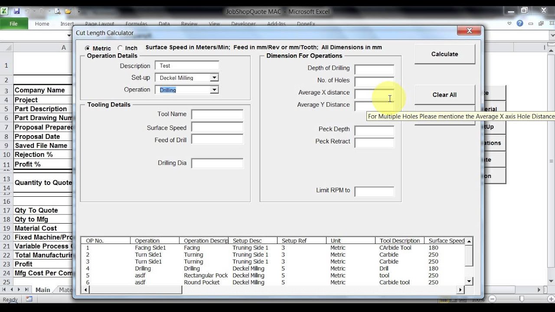The width and height of the screenshot is (555, 312).
Task: Click the Depth of Drilling input field
Action: [374, 69]
